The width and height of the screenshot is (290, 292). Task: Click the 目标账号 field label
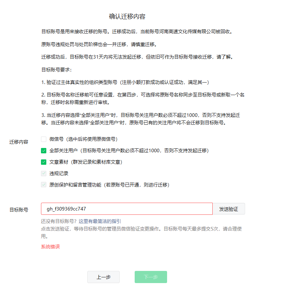tap(19, 210)
